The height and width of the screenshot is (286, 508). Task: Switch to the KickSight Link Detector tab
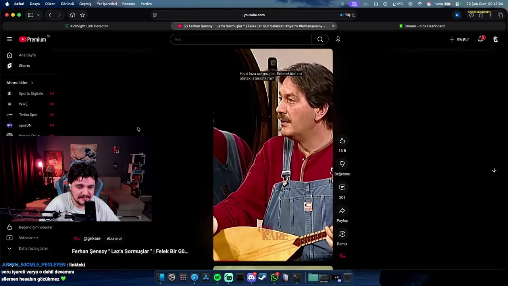point(87,26)
